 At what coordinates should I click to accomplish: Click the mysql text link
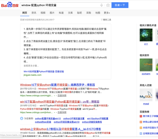click(146, 104)
